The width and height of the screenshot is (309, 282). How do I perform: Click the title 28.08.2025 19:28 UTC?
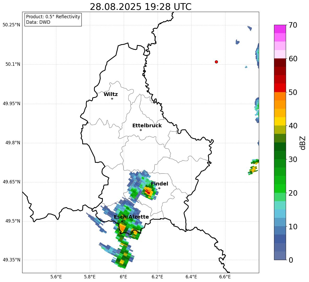pos(141,7)
